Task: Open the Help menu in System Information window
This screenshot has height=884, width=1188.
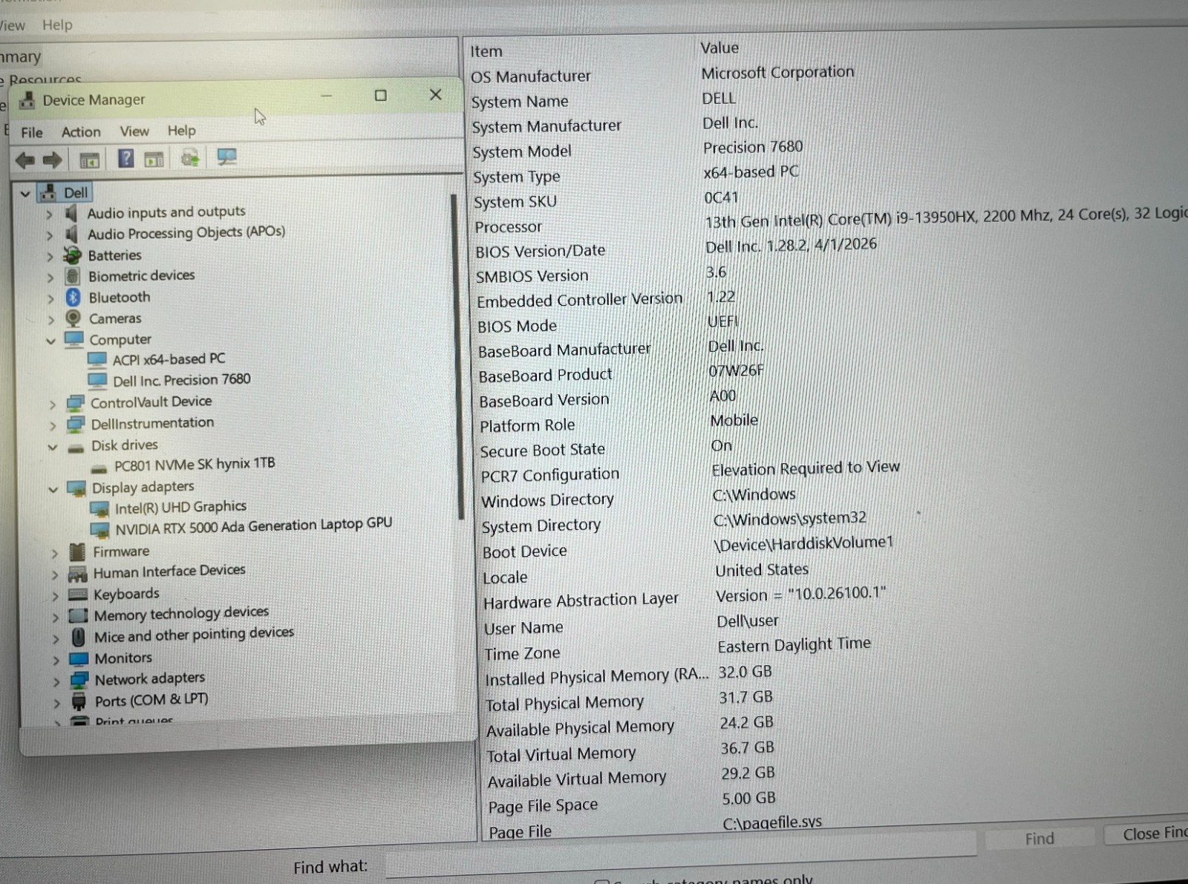Action: coord(57,25)
